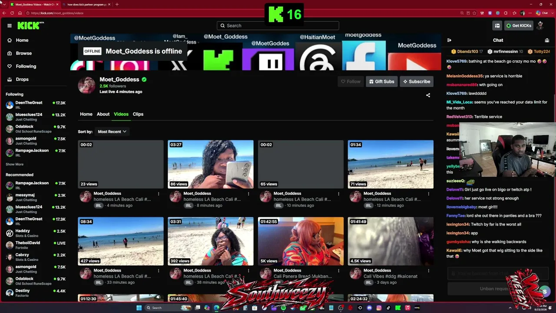Select the Videos channel tab

[121, 114]
